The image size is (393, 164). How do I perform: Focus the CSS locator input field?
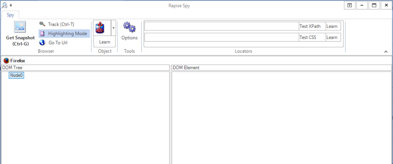(222, 38)
